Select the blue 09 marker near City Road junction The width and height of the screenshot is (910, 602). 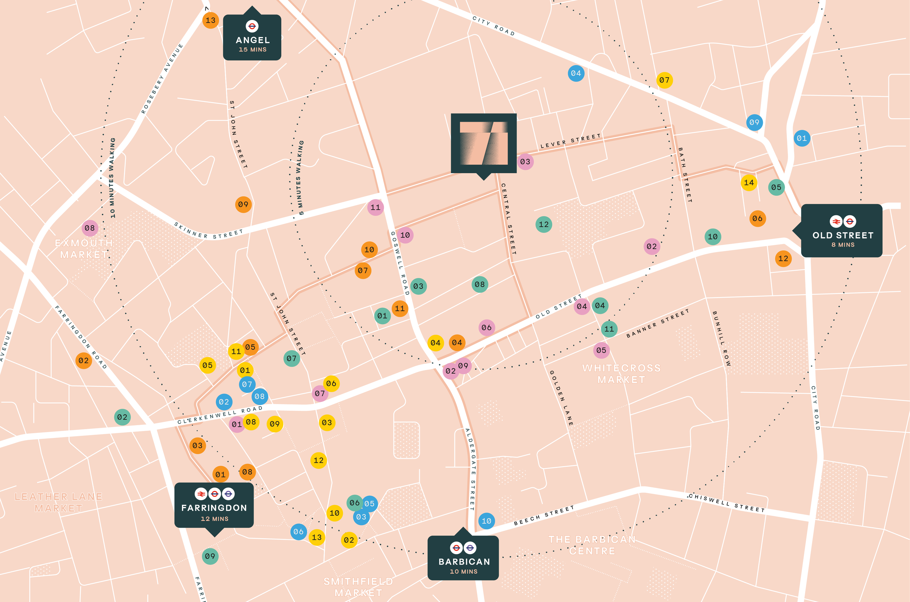(x=754, y=123)
